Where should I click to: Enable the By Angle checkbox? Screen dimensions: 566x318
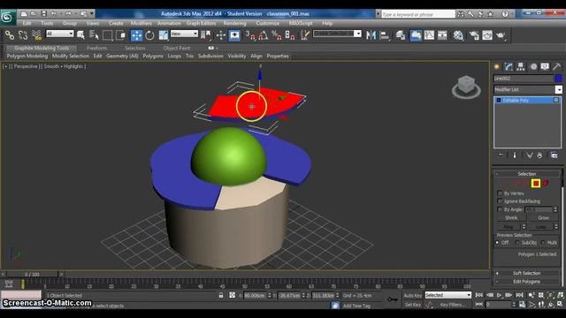coord(500,209)
